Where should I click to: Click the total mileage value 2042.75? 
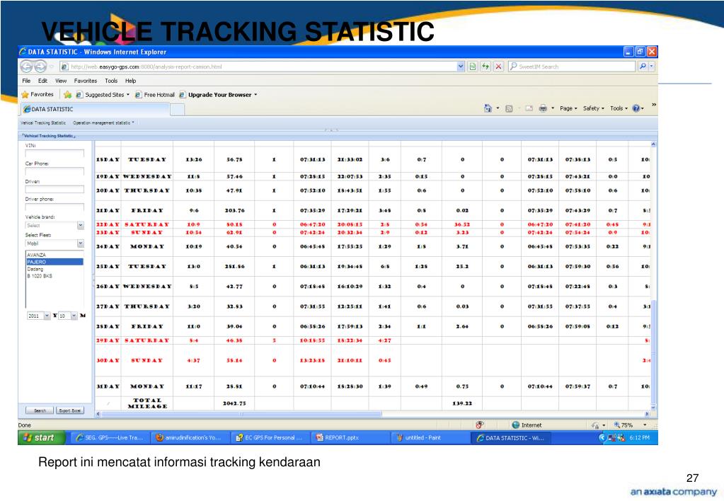(234, 403)
